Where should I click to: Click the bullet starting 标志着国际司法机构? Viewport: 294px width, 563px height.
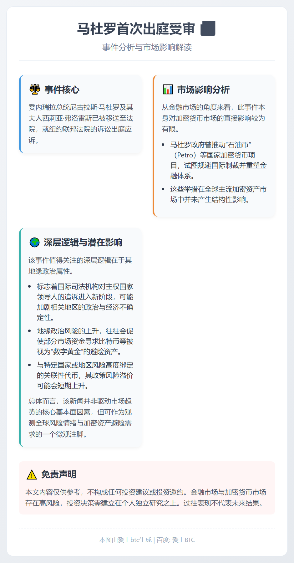point(85,302)
